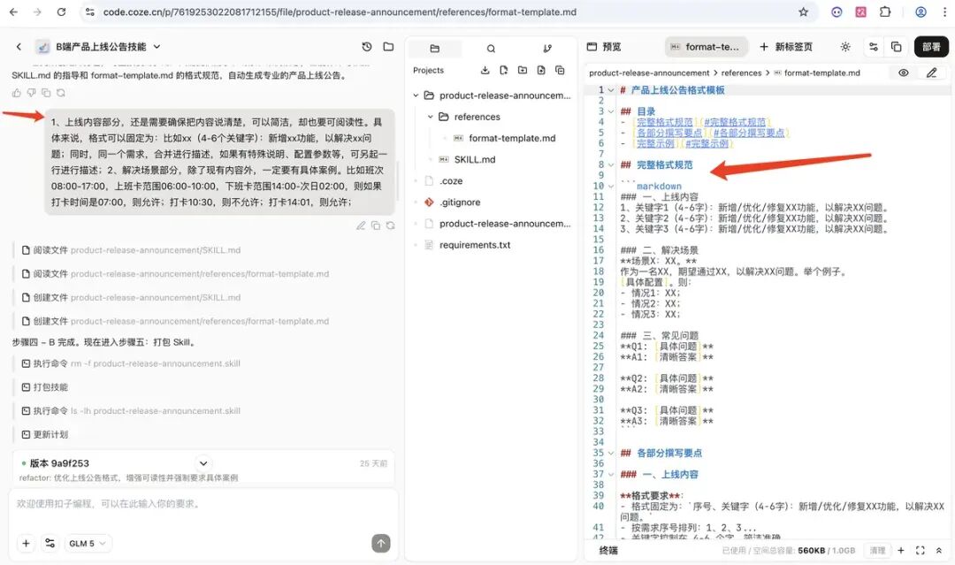Open the 打包技能 step
This screenshot has height=565, width=955.
[44, 387]
